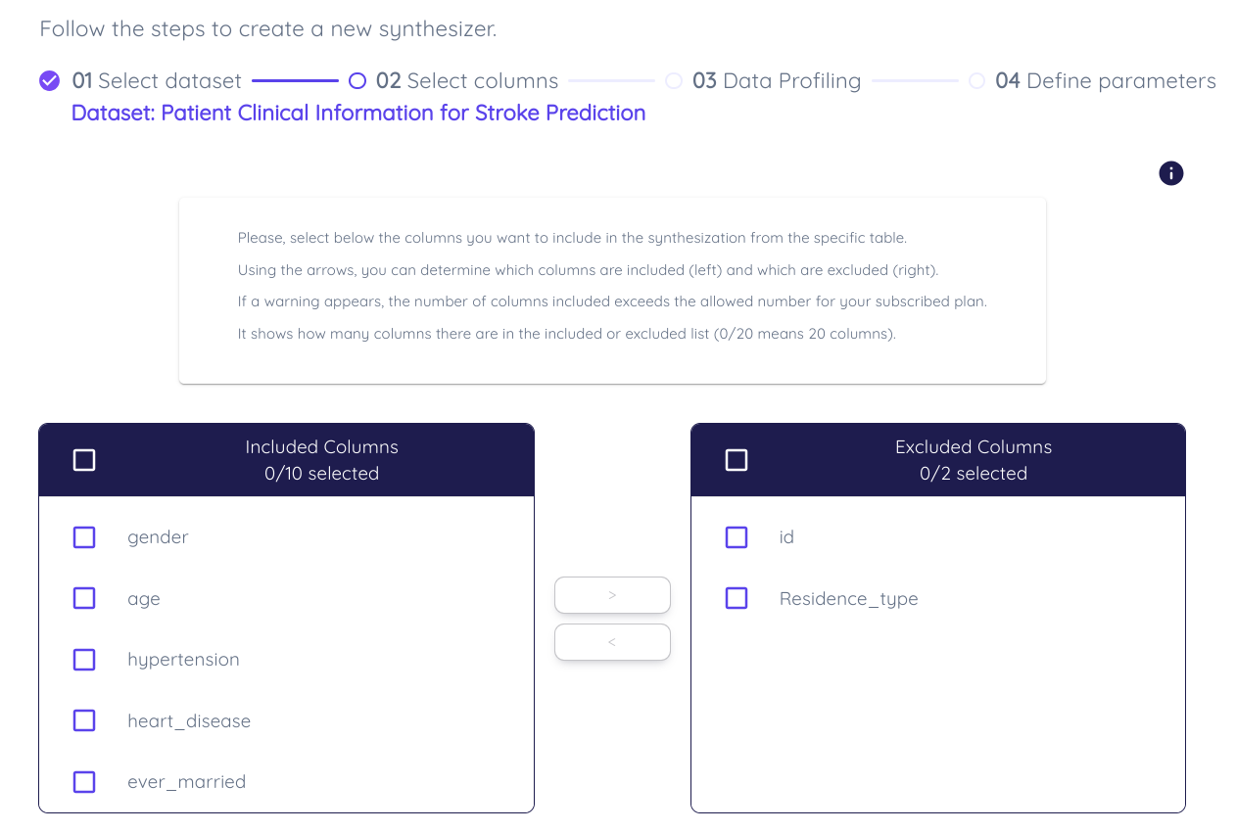Click the Patient Clinical Information dataset link

[358, 113]
